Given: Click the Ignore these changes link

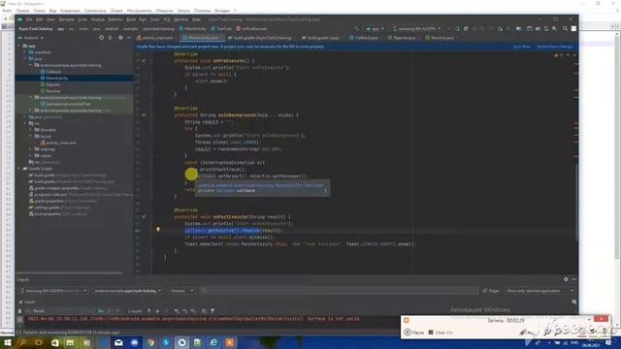Looking at the screenshot, I should pos(554,47).
